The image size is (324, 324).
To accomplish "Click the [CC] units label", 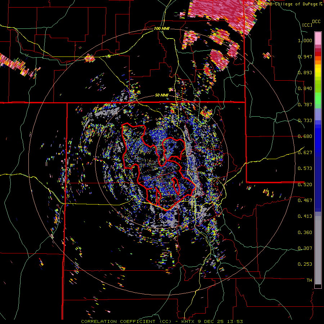I will pos(307,25).
